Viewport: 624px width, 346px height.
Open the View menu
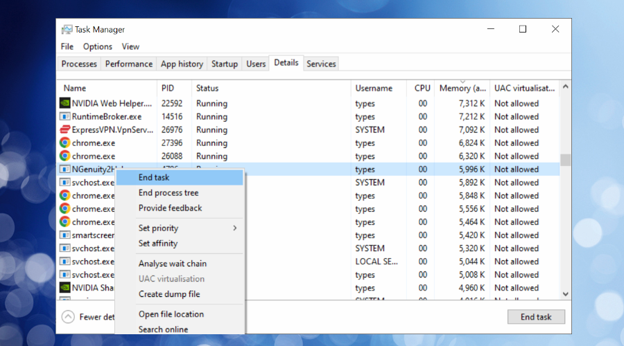[130, 46]
